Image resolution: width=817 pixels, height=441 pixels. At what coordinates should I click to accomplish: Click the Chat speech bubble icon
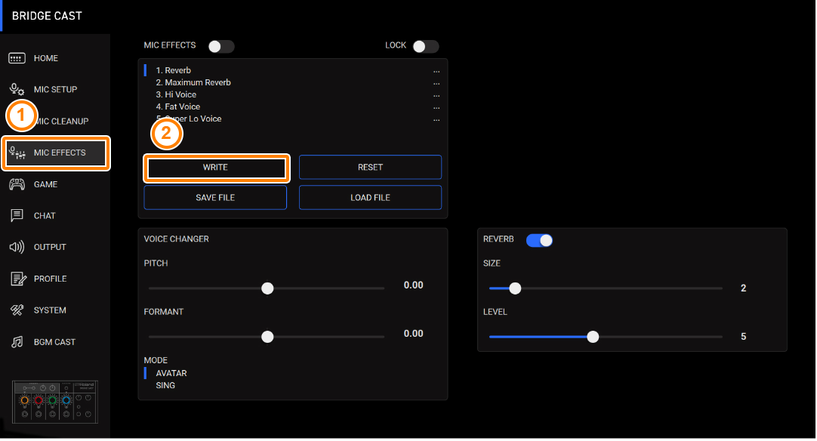coord(17,216)
